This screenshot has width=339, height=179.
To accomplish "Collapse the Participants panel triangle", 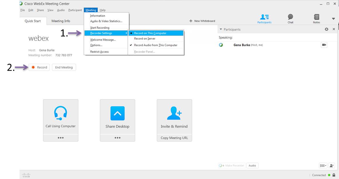I will point(221,29).
